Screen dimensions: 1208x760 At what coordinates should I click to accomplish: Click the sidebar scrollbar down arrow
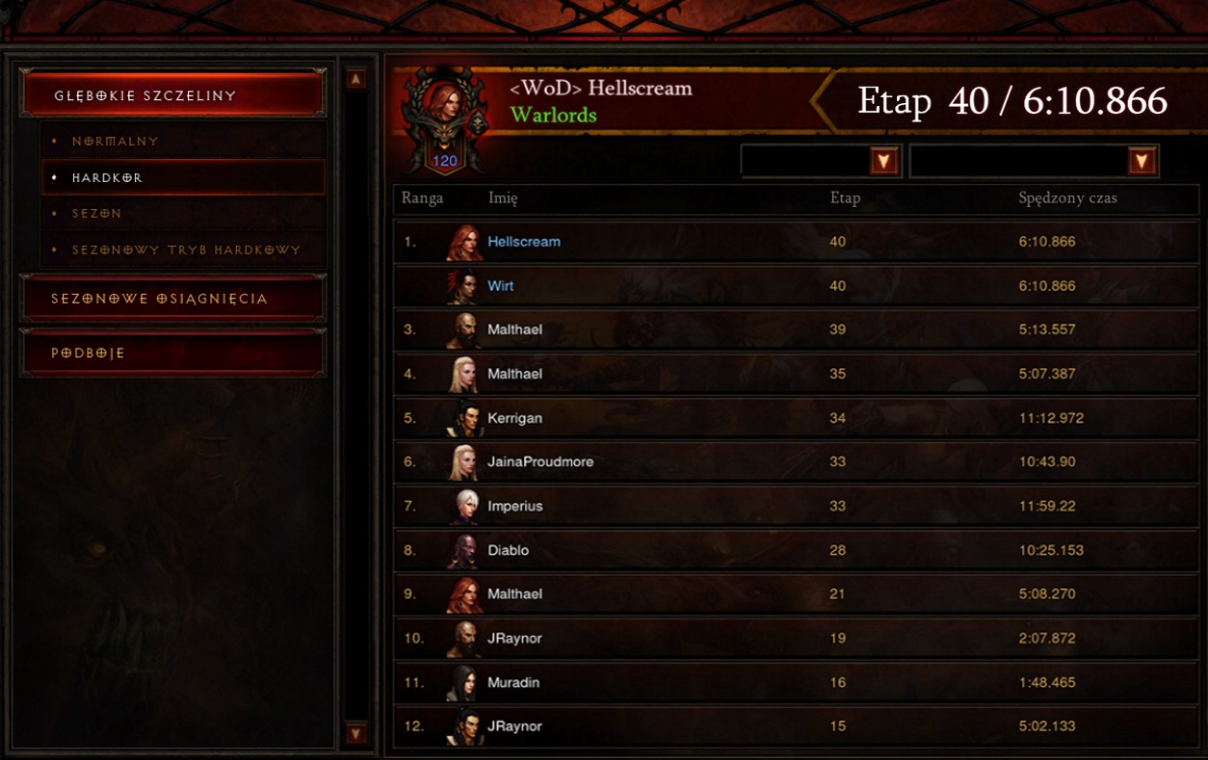(x=356, y=734)
